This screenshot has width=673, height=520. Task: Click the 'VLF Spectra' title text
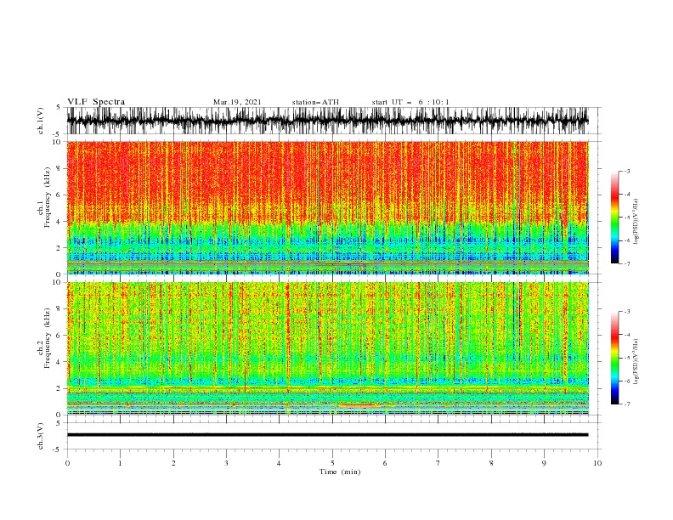pyautogui.click(x=96, y=102)
